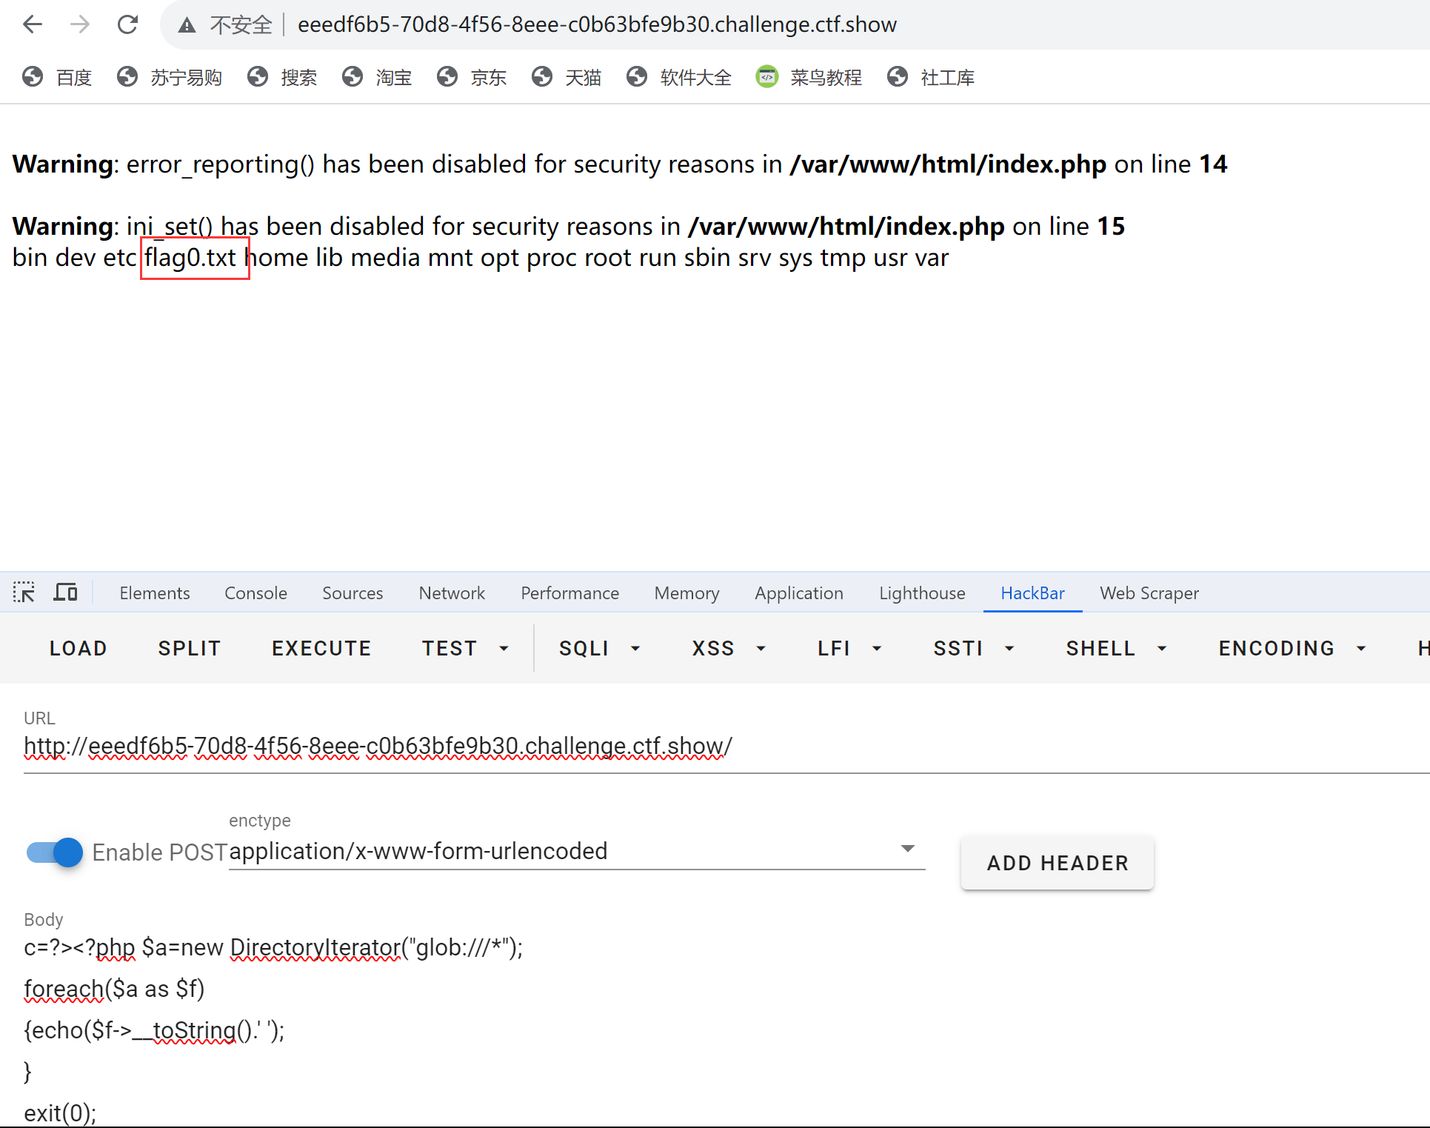Screen dimensions: 1430x1128
Task: Open the 京东 bookmark
Action: pos(472,77)
